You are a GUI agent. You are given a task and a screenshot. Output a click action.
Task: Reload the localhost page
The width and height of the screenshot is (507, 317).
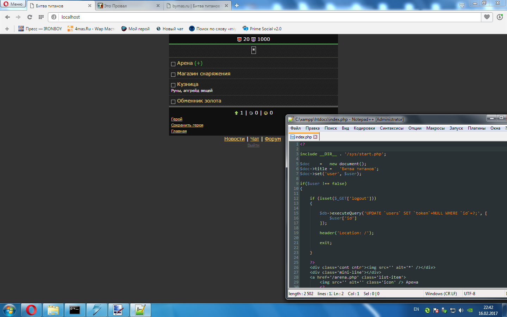[x=30, y=17]
